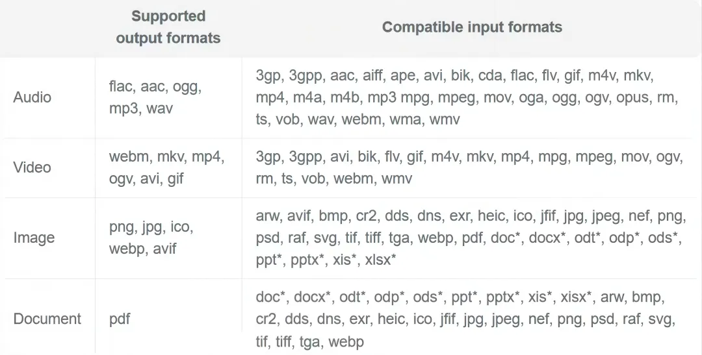The height and width of the screenshot is (355, 702).
Task: Select the Audio row label
Action: (x=32, y=97)
